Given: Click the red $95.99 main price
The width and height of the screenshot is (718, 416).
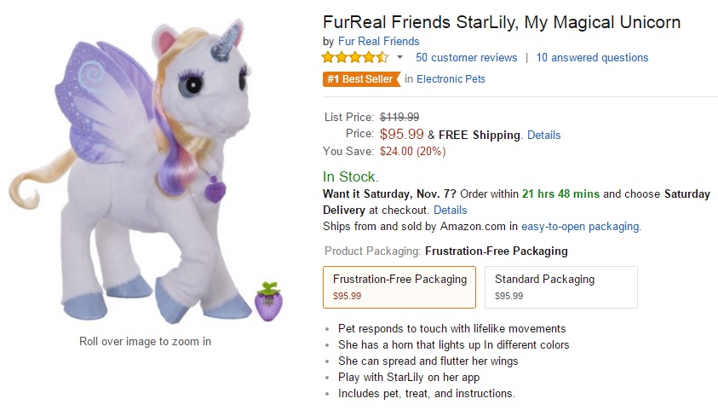Looking at the screenshot, I should pos(402,134).
